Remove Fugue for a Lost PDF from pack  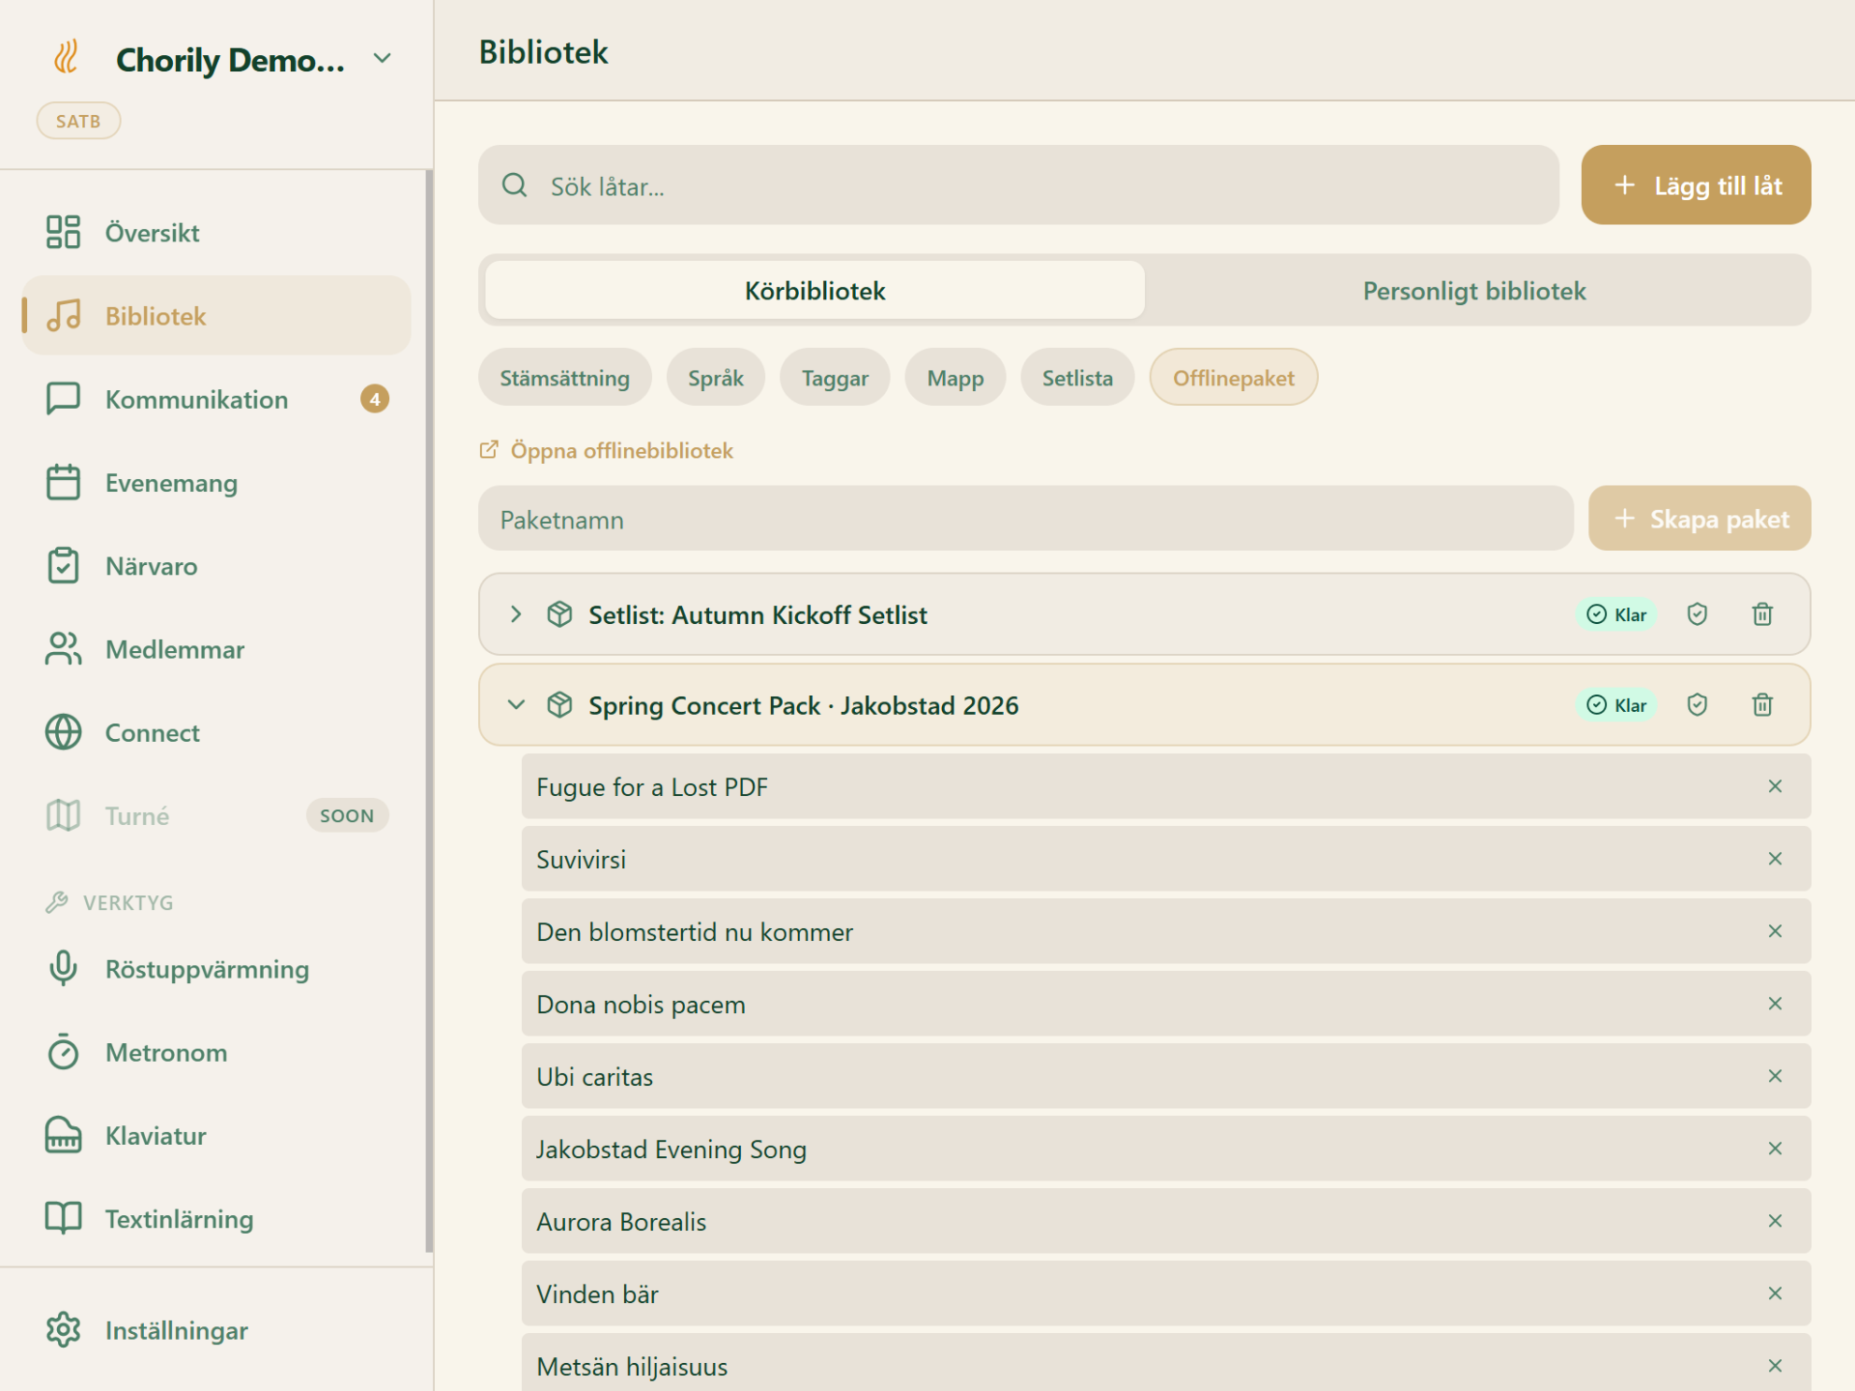pyautogui.click(x=1775, y=786)
